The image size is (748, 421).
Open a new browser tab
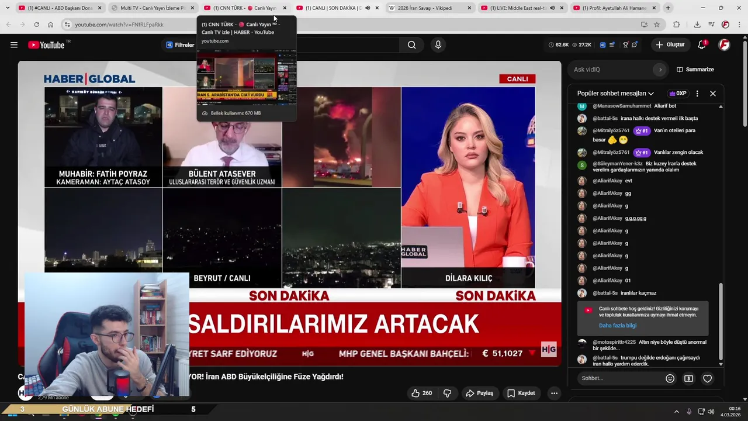click(668, 8)
